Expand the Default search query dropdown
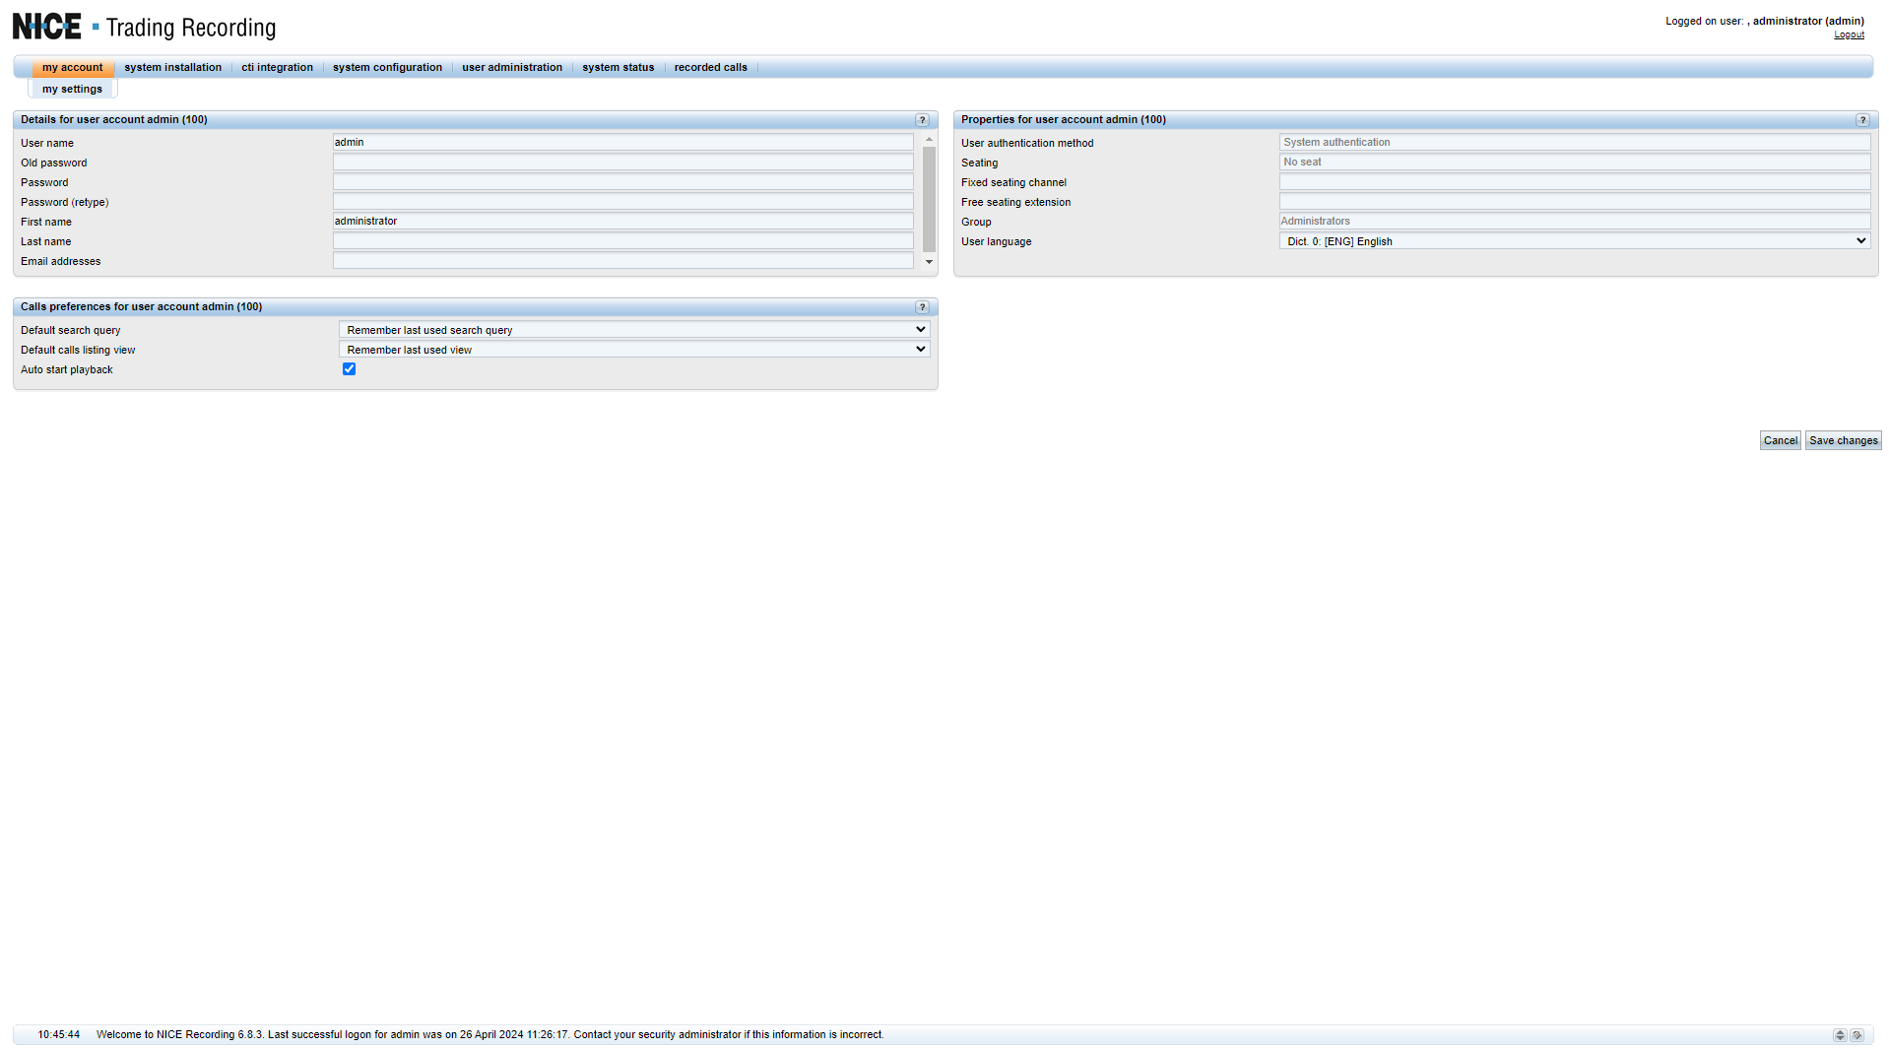1889x1048 pixels. click(634, 330)
